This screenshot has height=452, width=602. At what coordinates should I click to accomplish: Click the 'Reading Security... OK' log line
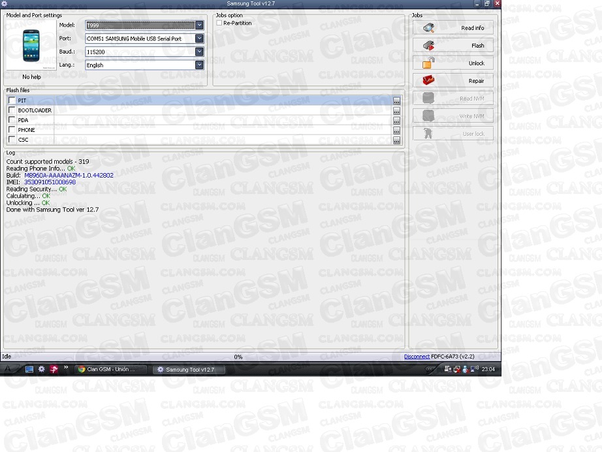[37, 189]
